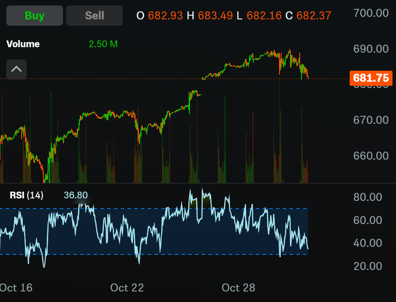This screenshot has height=302, width=396.
Task: Click the 700.00 price axis label
Action: 371,13
